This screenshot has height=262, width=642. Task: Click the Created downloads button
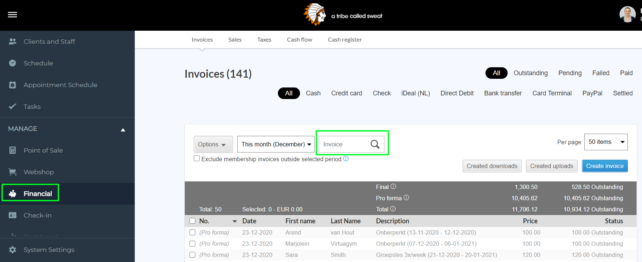[x=492, y=166]
